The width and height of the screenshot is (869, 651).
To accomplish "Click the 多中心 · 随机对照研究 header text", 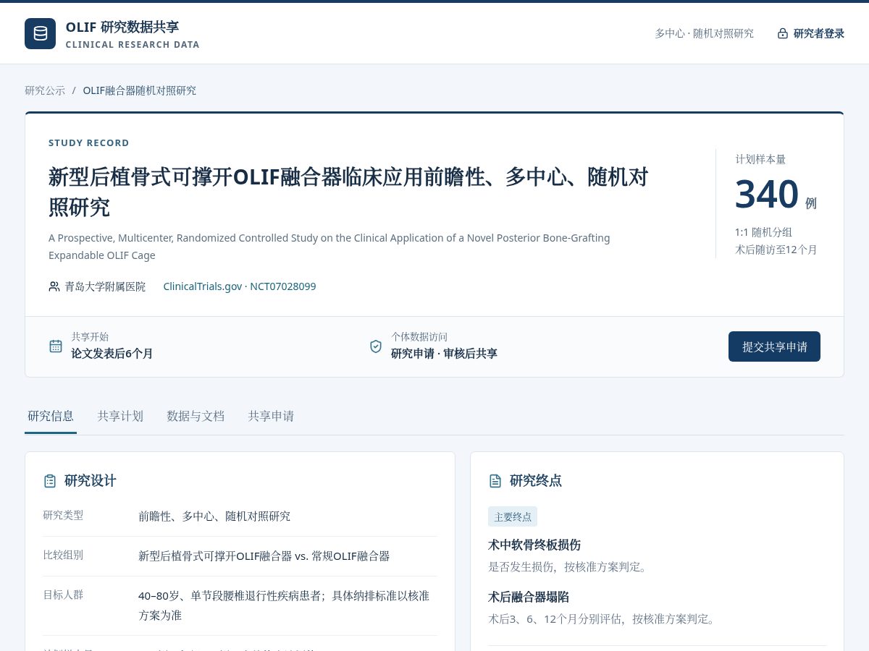I will coord(705,33).
